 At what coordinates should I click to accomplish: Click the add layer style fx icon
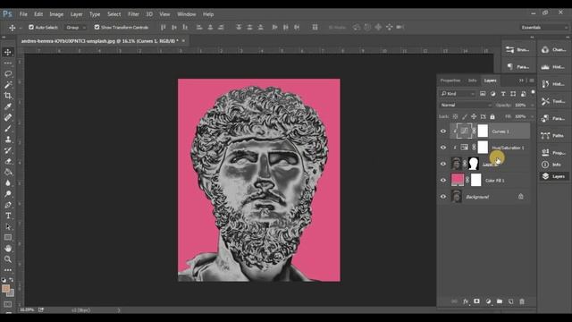pos(466,301)
